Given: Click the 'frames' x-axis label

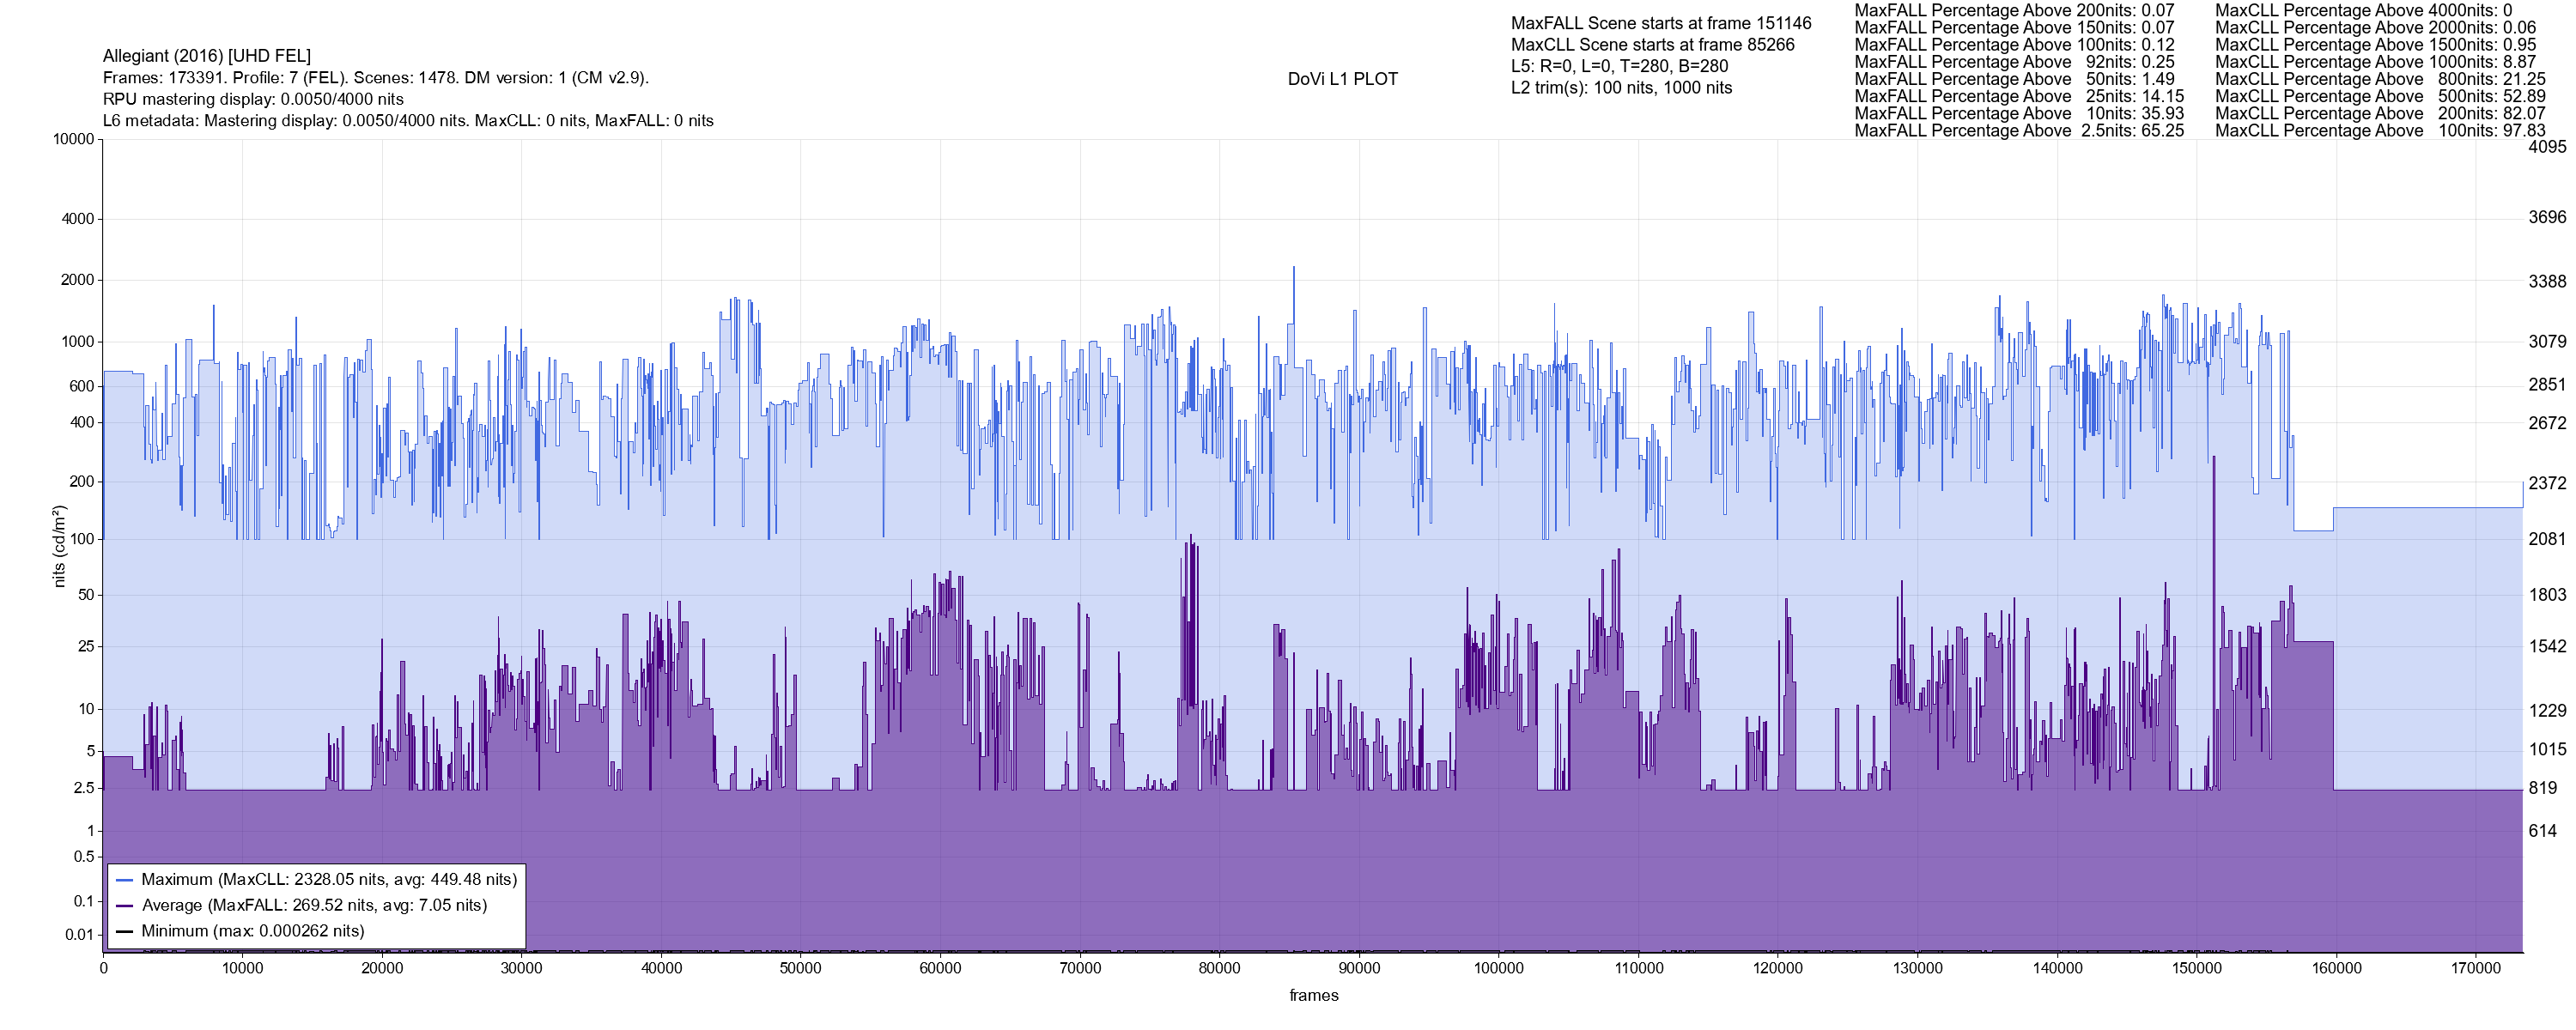Looking at the screenshot, I should pyautogui.click(x=1313, y=996).
